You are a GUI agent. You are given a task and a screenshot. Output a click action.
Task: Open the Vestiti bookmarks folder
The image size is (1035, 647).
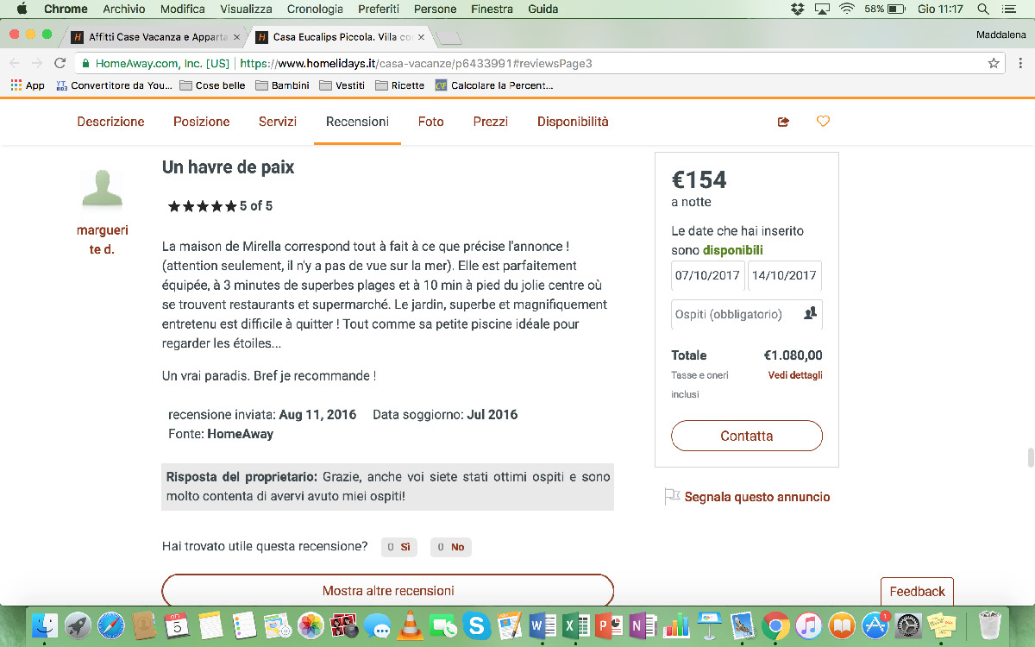pos(342,85)
